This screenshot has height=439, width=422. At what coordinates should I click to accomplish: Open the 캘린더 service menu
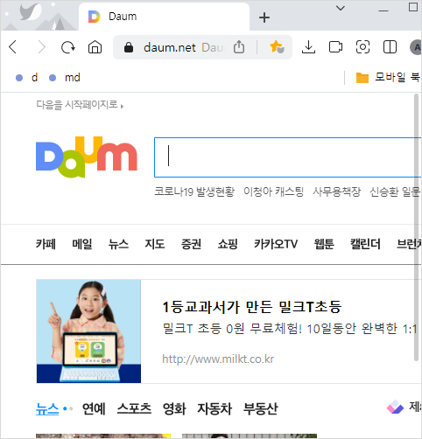point(365,244)
